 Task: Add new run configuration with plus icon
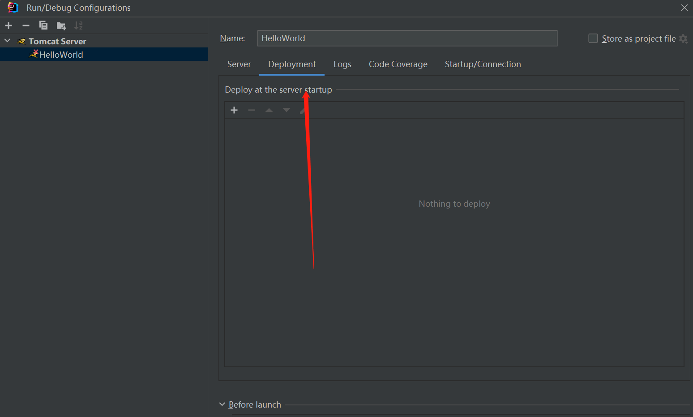click(9, 26)
